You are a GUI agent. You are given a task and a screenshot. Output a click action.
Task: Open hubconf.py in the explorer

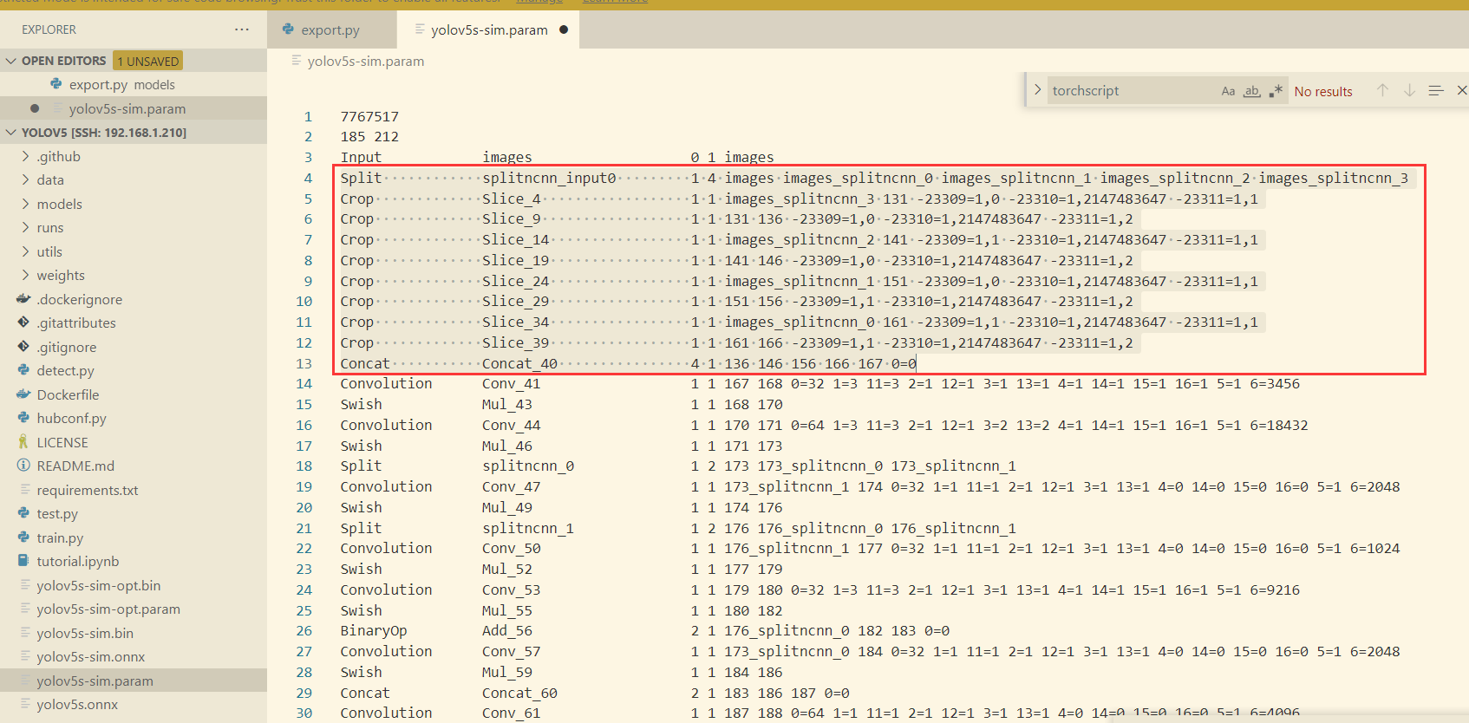tap(134, 419)
